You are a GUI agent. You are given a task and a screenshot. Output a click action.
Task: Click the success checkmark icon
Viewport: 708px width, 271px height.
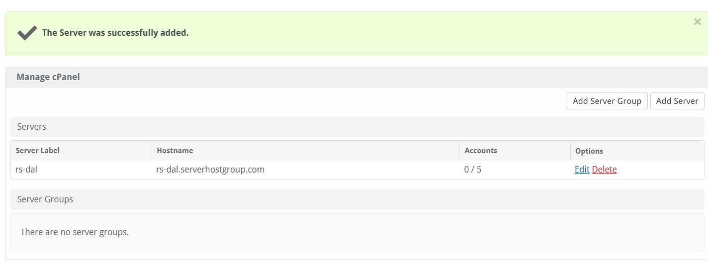(27, 33)
